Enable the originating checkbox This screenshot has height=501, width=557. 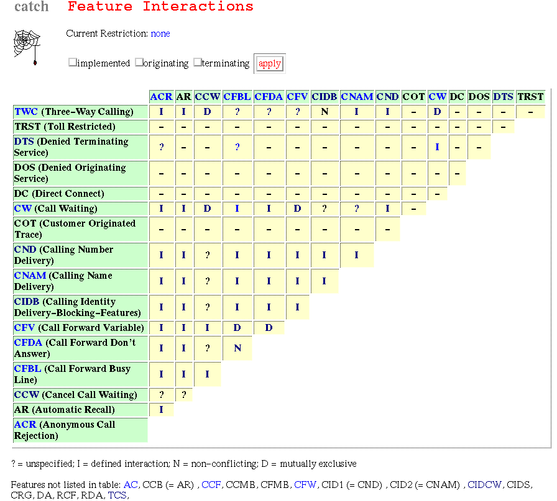pyautogui.click(x=139, y=63)
